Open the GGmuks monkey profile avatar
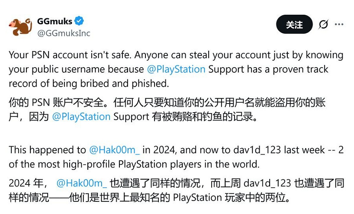This screenshot has height=214, width=354. [x=20, y=27]
